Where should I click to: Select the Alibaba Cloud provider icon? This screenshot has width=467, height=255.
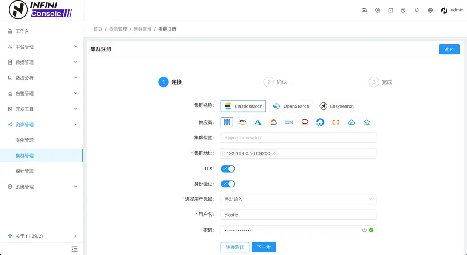(336, 122)
